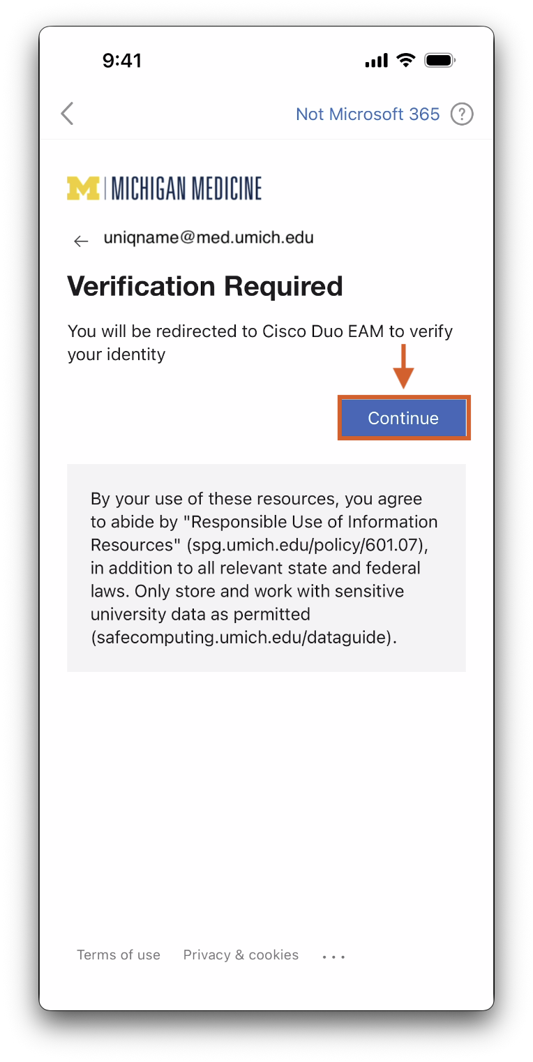Tap the Wi-Fi status icon
Viewport: 533px width, 1062px height.
(405, 61)
